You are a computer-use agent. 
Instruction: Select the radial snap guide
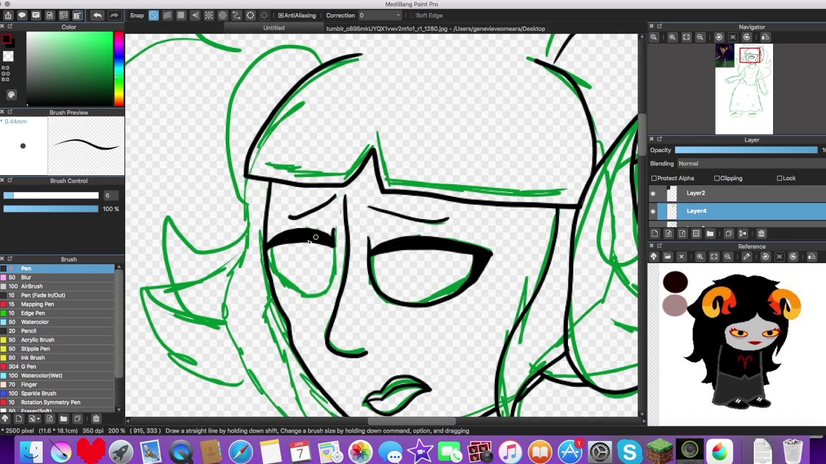point(209,15)
